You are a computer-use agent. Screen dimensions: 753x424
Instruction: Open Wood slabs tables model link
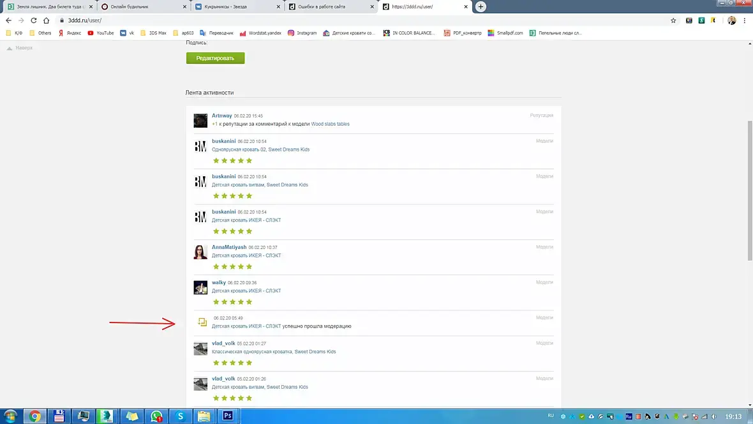pos(331,124)
